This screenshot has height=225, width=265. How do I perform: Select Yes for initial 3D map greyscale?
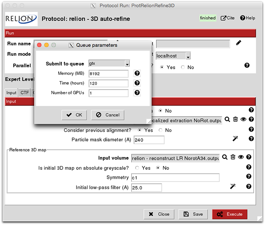click(137, 168)
